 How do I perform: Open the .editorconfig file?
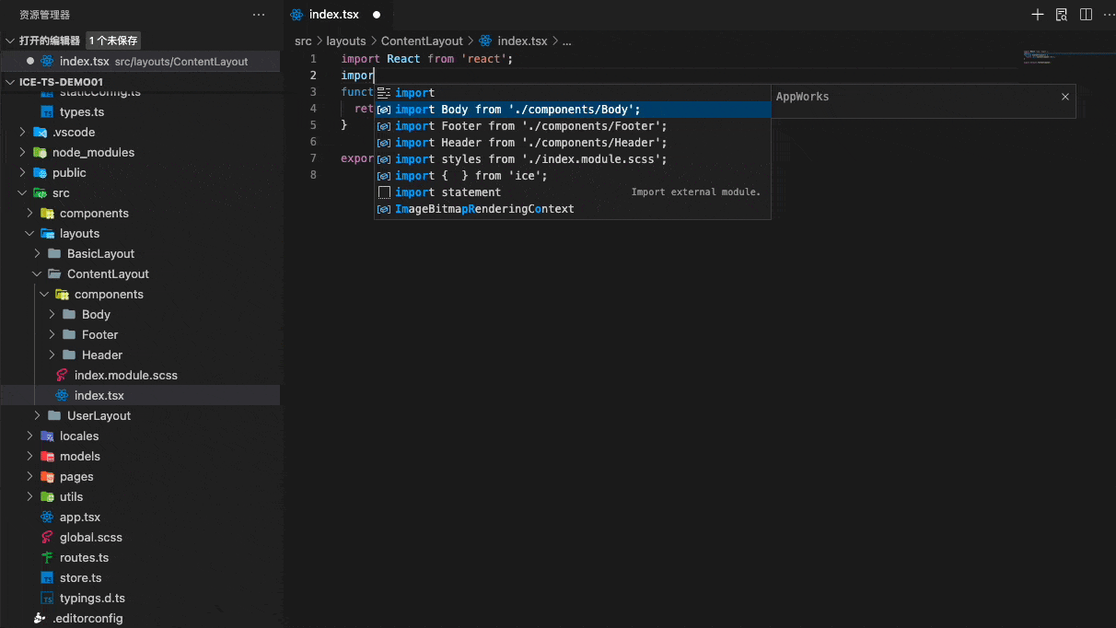click(x=87, y=619)
